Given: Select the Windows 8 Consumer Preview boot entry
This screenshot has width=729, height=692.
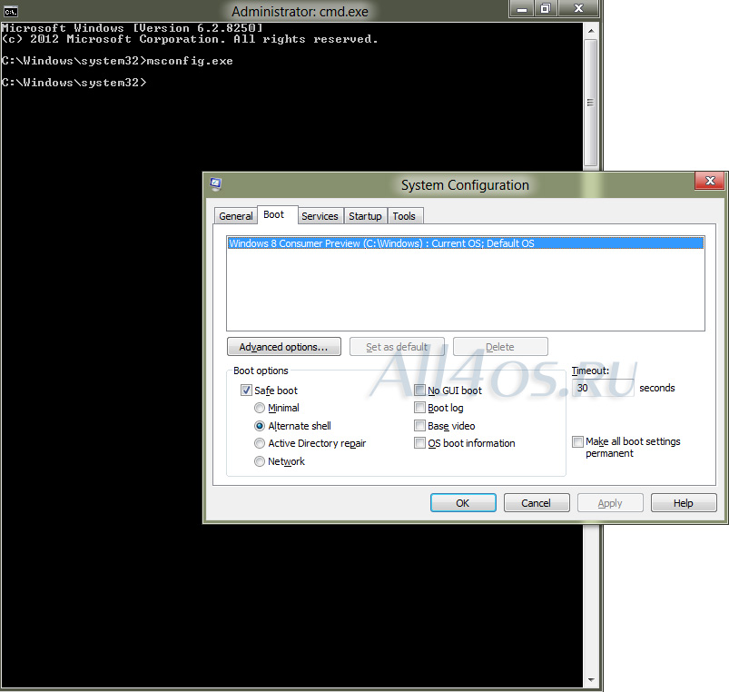Looking at the screenshot, I should click(x=466, y=243).
